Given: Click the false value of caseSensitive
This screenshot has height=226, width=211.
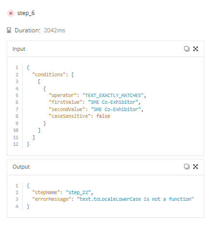Looking at the screenshot, I should tap(103, 116).
